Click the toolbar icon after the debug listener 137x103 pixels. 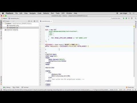tap(132, 18)
